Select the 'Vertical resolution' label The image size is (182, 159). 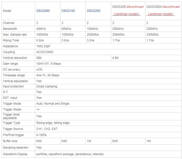coord(15,58)
